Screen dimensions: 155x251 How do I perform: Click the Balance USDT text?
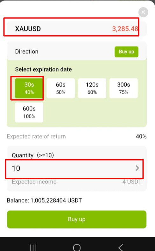pyautogui.click(x=44, y=200)
